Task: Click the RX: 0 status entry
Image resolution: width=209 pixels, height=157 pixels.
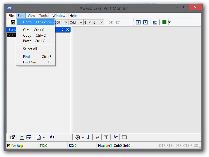Action: [73, 146]
